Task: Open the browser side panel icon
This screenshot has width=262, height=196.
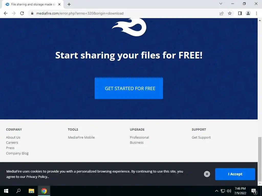Action: [240, 13]
